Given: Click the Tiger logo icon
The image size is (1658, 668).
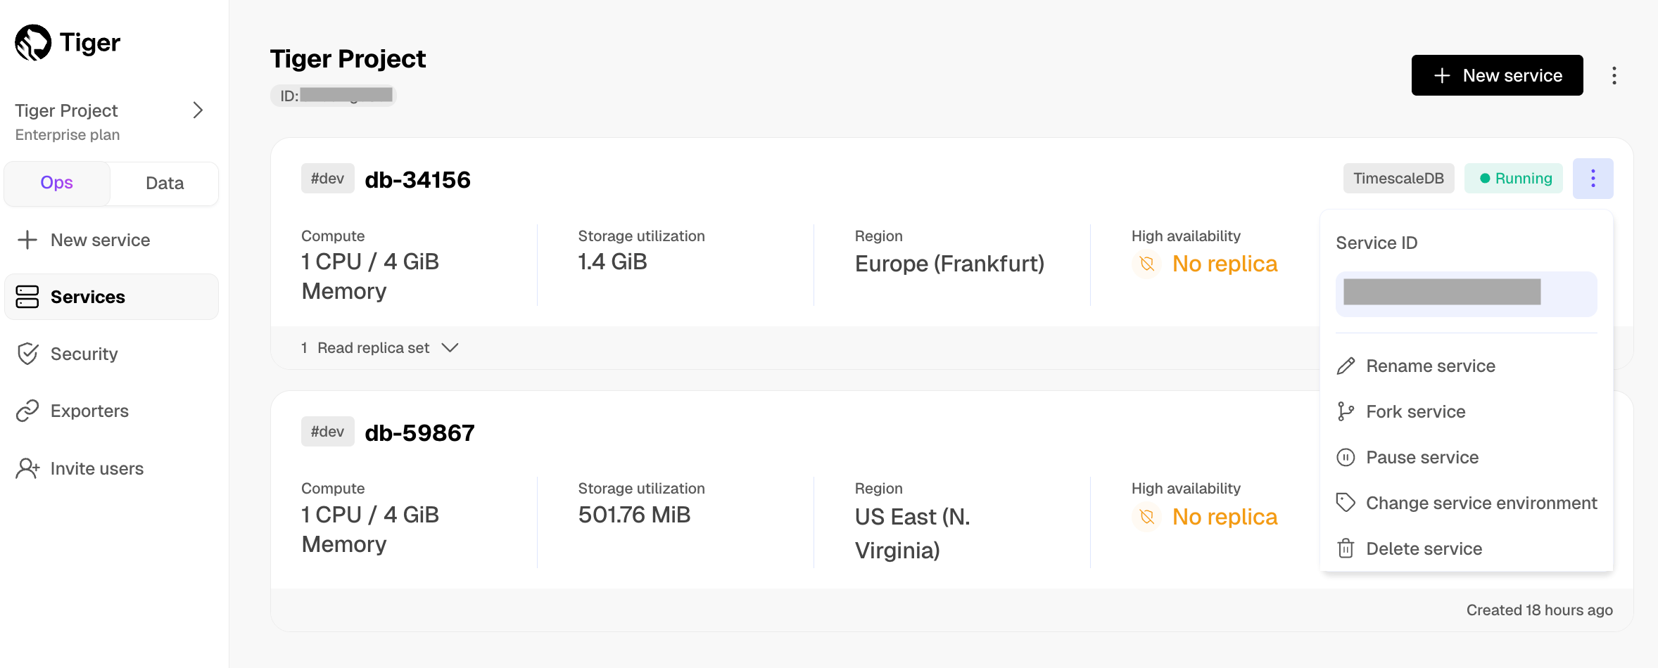Looking at the screenshot, I should point(33,43).
